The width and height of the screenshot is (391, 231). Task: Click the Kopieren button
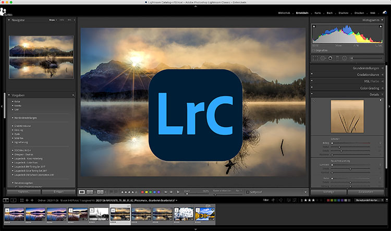coord(23,192)
